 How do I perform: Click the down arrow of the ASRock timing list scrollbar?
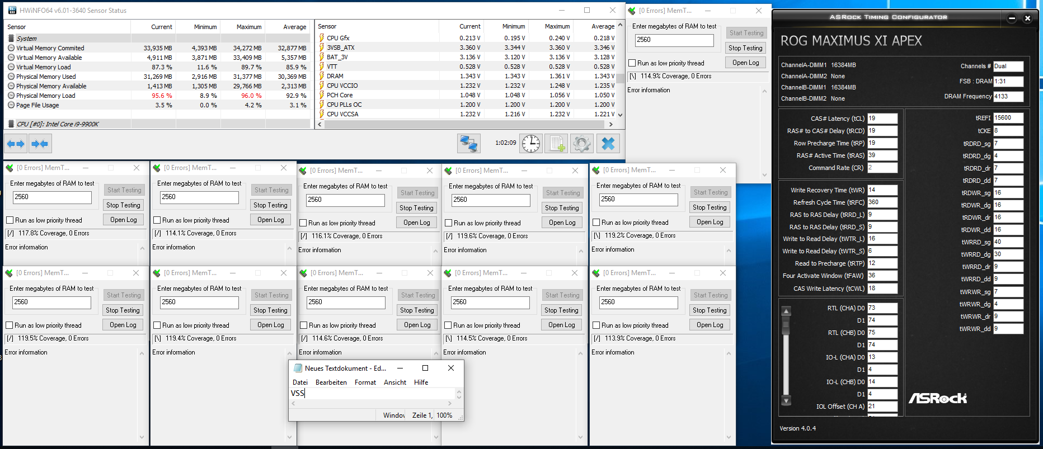pos(786,400)
